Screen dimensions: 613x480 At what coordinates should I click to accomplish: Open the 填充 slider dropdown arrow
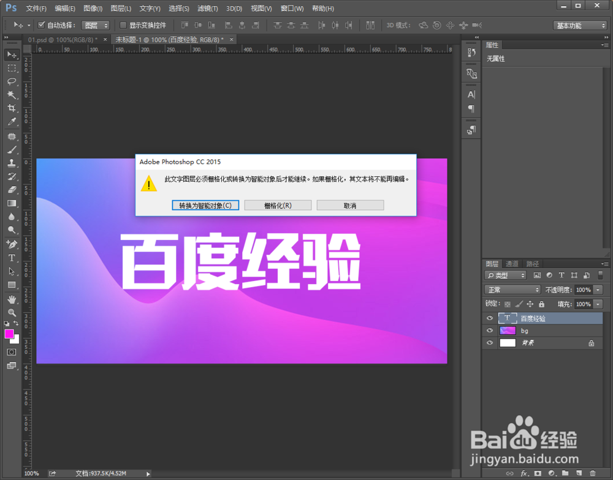coord(598,304)
